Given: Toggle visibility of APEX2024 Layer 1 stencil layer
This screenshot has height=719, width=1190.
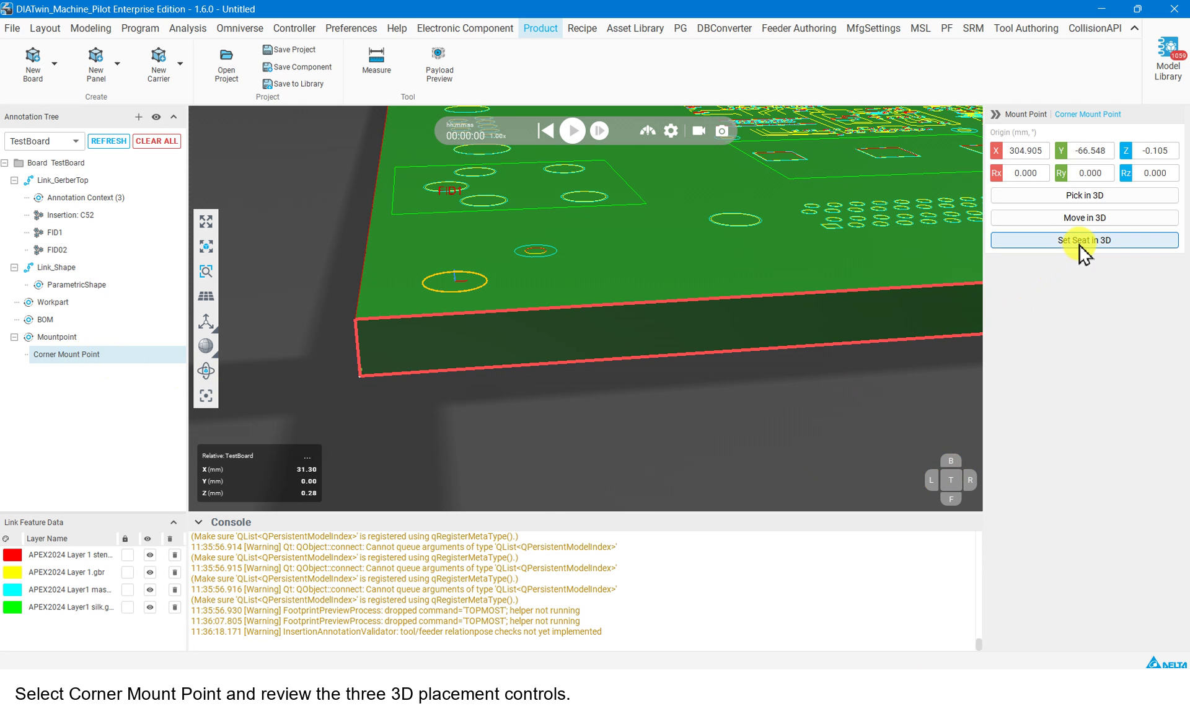Looking at the screenshot, I should click(149, 555).
